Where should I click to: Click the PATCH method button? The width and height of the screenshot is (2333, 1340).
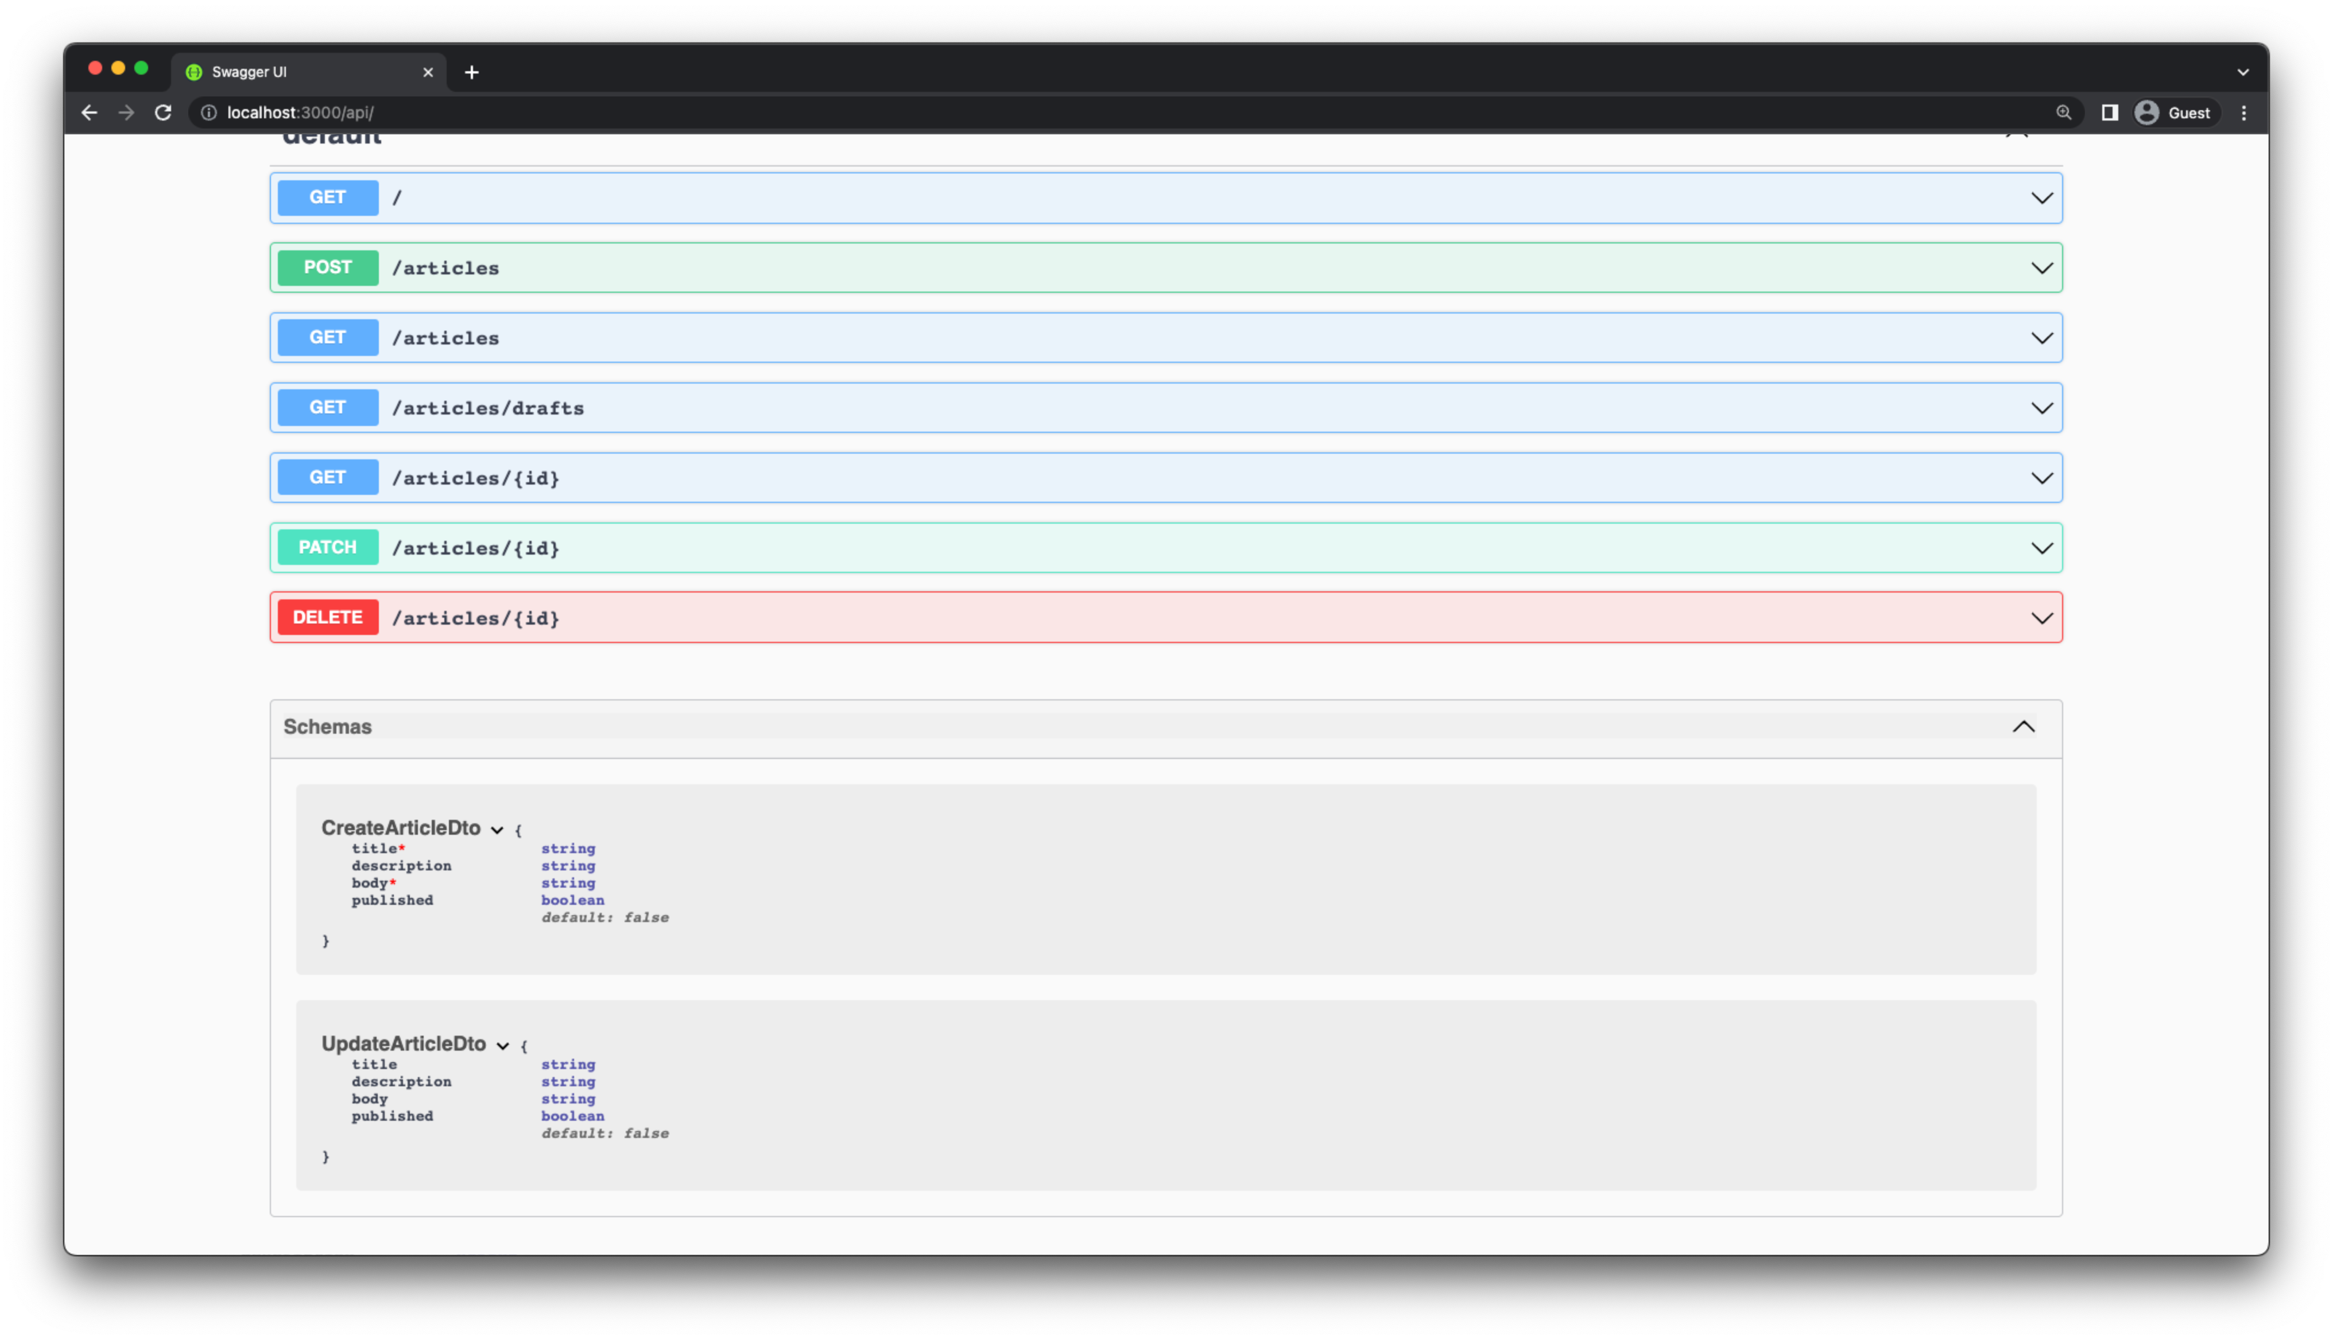click(327, 548)
